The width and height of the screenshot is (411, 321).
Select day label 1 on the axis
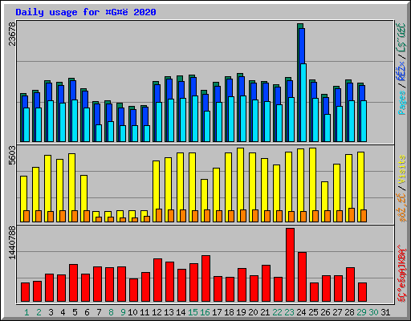click(x=26, y=312)
